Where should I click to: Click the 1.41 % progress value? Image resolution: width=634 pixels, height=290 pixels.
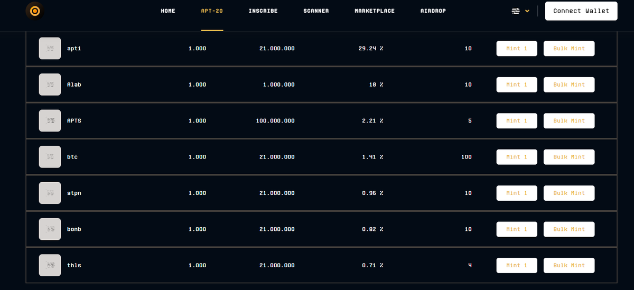pos(372,157)
